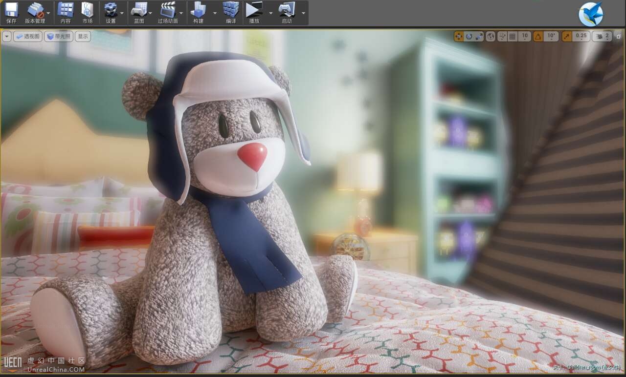Screen dimensions: 626x377
Task: Click the 透视图 perspective view button
Action: 28,36
